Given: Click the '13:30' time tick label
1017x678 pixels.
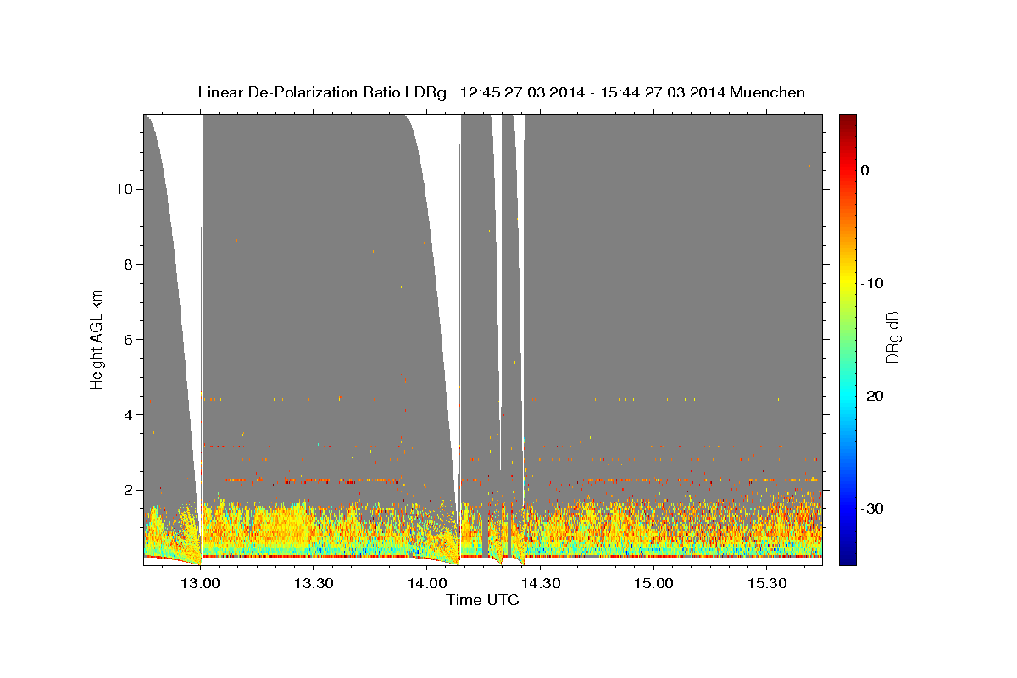Looking at the screenshot, I should (314, 583).
